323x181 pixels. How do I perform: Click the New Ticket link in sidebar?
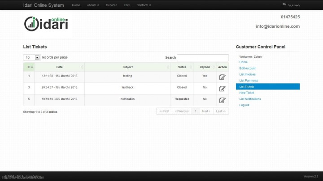click(247, 93)
